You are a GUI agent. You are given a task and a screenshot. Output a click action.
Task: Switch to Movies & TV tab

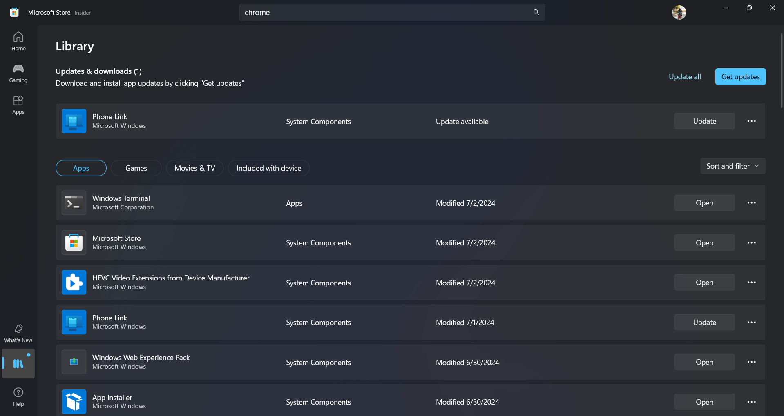point(194,168)
